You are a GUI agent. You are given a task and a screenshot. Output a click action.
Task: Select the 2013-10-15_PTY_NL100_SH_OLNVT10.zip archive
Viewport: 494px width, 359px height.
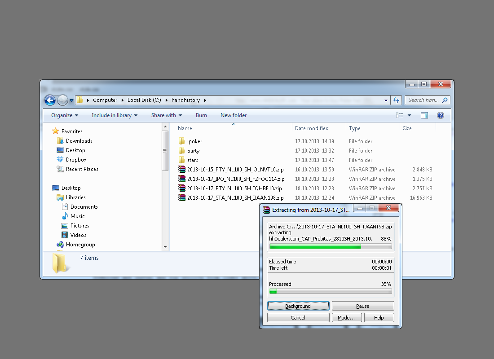coord(235,170)
